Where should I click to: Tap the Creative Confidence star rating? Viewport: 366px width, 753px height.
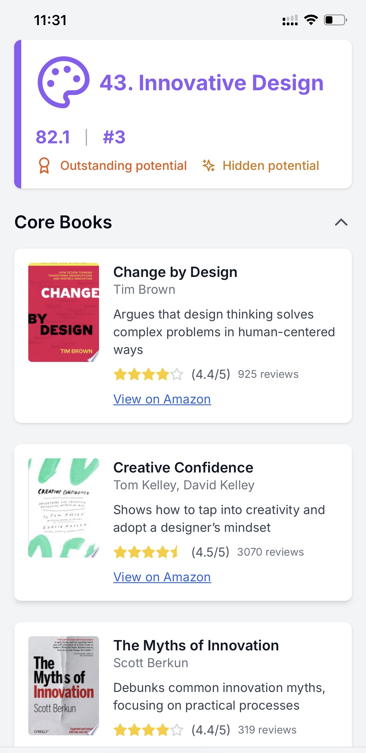coord(146,552)
